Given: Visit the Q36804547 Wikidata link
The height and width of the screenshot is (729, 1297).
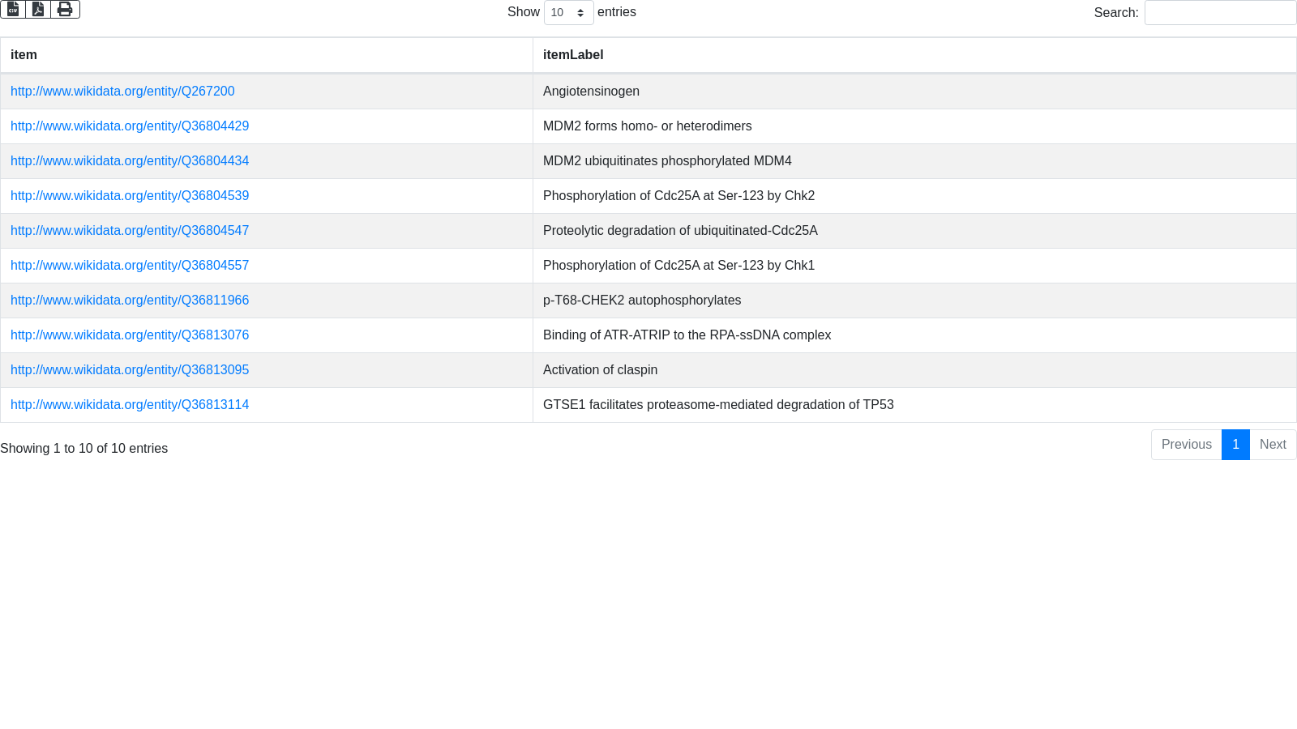Looking at the screenshot, I should point(130,231).
